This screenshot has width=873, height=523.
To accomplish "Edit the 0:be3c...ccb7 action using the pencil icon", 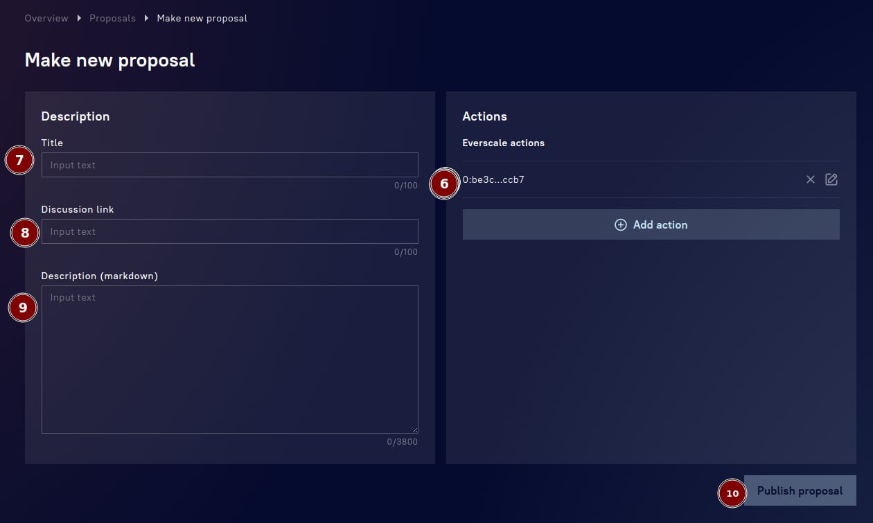I will [831, 180].
